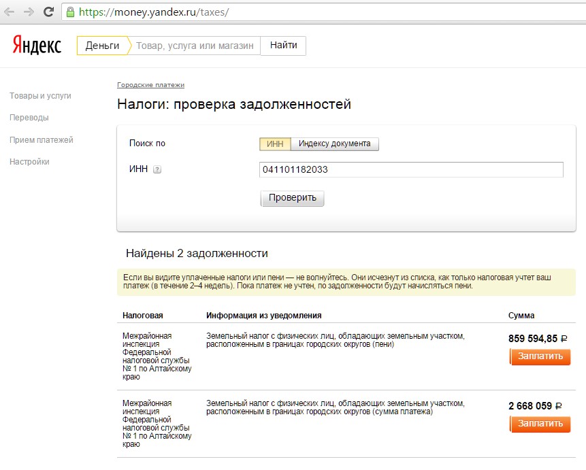This screenshot has width=586, height=470.
Task: Follow the Городские платежи breadcrumb link
Action: [150, 85]
